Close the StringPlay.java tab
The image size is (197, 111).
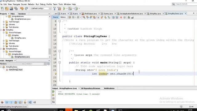tap(163, 14)
